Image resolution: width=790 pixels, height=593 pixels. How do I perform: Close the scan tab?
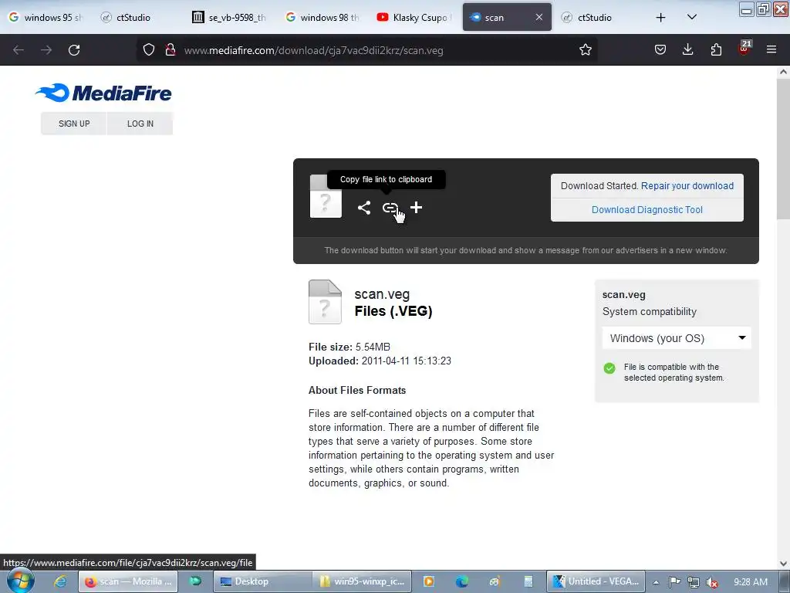[x=539, y=17]
